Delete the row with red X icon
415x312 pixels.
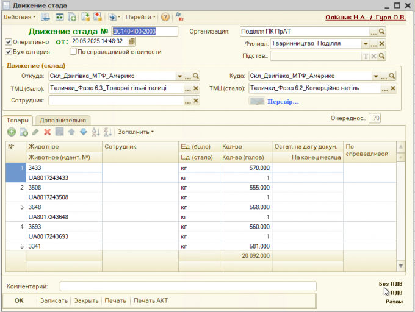tap(48, 132)
